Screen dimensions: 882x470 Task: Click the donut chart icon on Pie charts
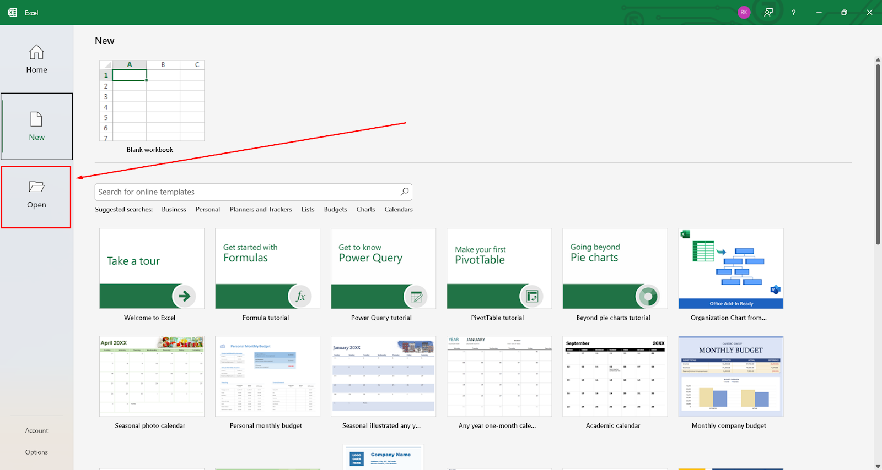648,297
